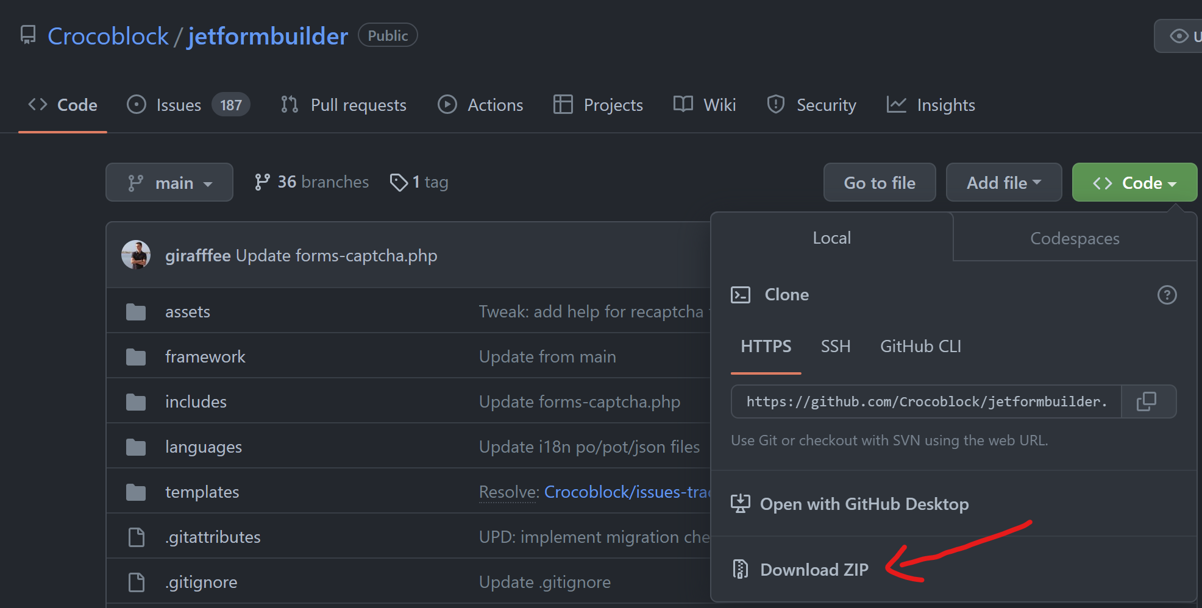The height and width of the screenshot is (608, 1202).
Task: Click the Actions play icon
Action: point(447,104)
